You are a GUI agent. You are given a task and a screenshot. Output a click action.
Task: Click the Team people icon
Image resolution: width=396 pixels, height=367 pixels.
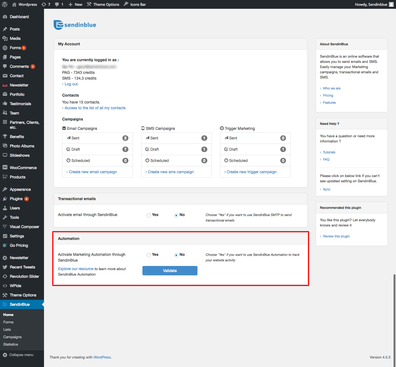point(5,113)
